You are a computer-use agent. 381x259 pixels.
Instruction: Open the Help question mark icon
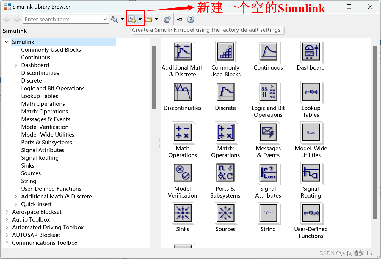point(191,20)
